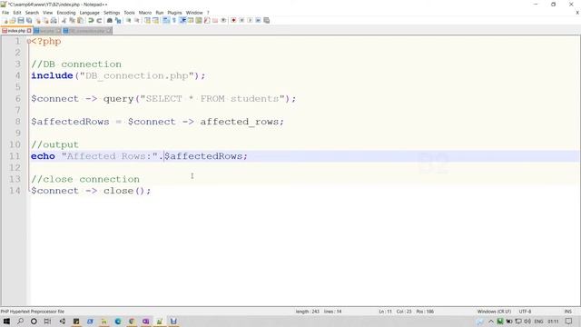The height and width of the screenshot is (327, 581).
Task: Click UTF-8 encoding in status bar
Action: [x=525, y=312]
